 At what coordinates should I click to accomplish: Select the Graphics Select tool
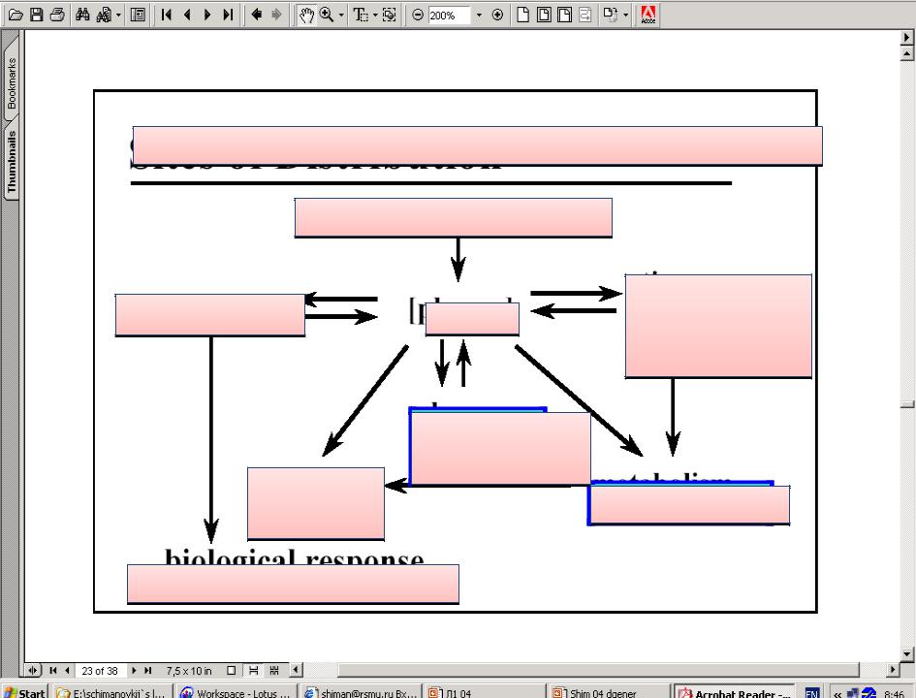(389, 15)
